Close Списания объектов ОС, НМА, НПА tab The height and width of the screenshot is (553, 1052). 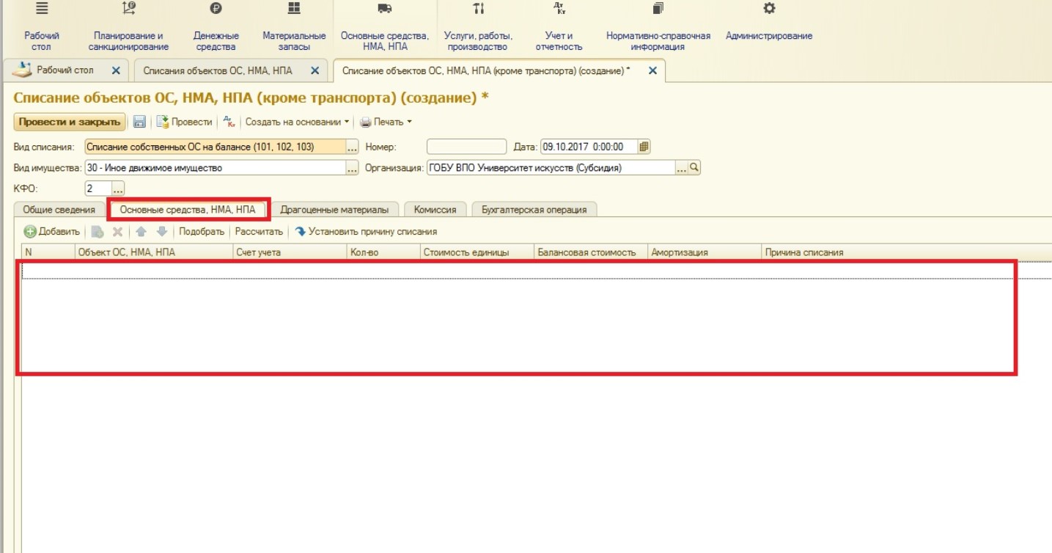pos(315,70)
